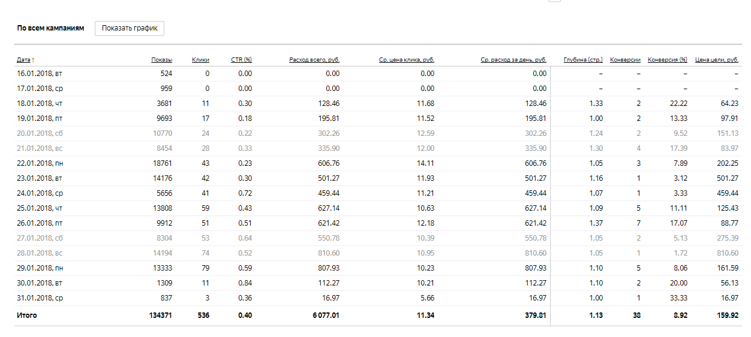The image size is (751, 337).
Task: Sort by Цена цели, руб. header
Action: [x=716, y=60]
